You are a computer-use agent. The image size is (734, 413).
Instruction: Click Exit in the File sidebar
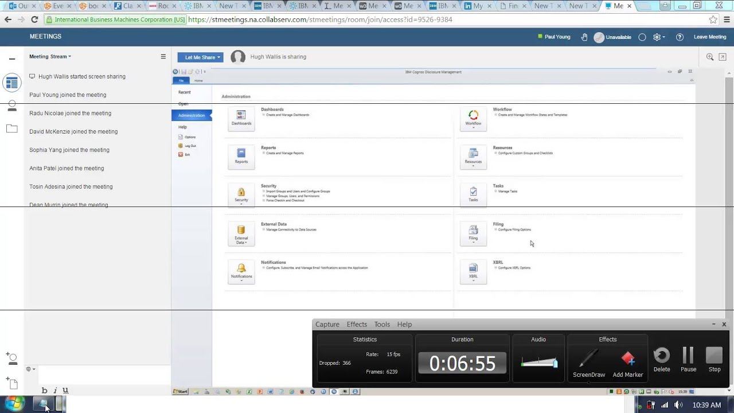(185, 154)
